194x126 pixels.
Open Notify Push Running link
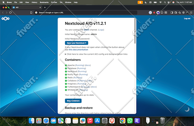[83, 75]
